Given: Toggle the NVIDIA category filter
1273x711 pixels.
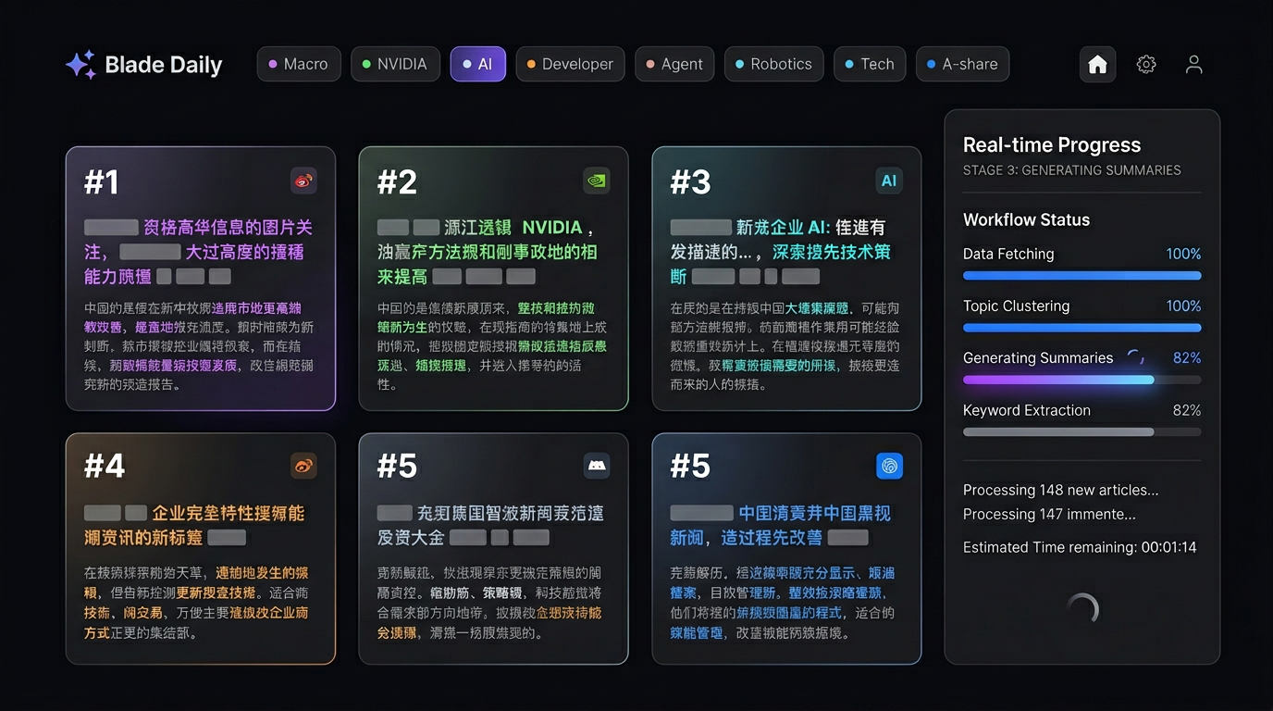Looking at the screenshot, I should [x=395, y=64].
